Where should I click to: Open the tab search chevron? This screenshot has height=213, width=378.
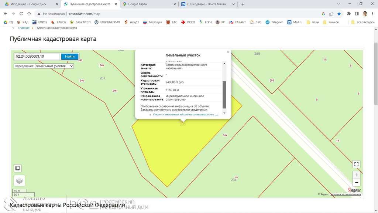[339, 4]
